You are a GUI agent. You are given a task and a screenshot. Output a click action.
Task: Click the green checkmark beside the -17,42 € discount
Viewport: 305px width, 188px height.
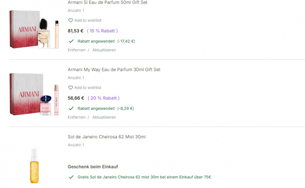(x=71, y=41)
